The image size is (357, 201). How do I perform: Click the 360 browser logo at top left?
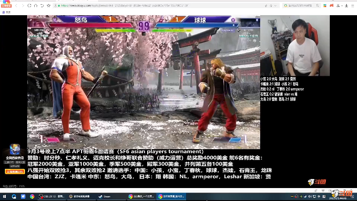pyautogui.click(x=6, y=4)
